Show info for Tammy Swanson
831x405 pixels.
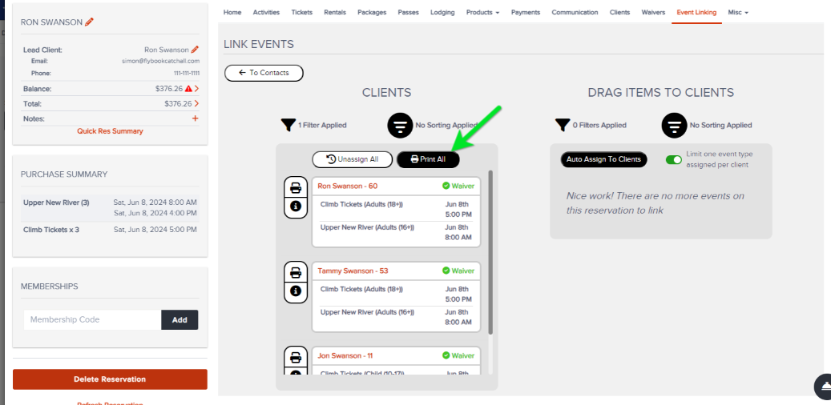point(296,291)
